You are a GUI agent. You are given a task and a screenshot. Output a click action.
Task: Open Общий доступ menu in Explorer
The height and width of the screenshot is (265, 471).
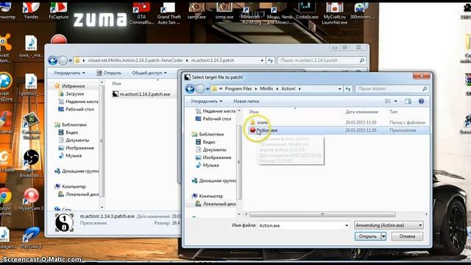click(x=149, y=73)
